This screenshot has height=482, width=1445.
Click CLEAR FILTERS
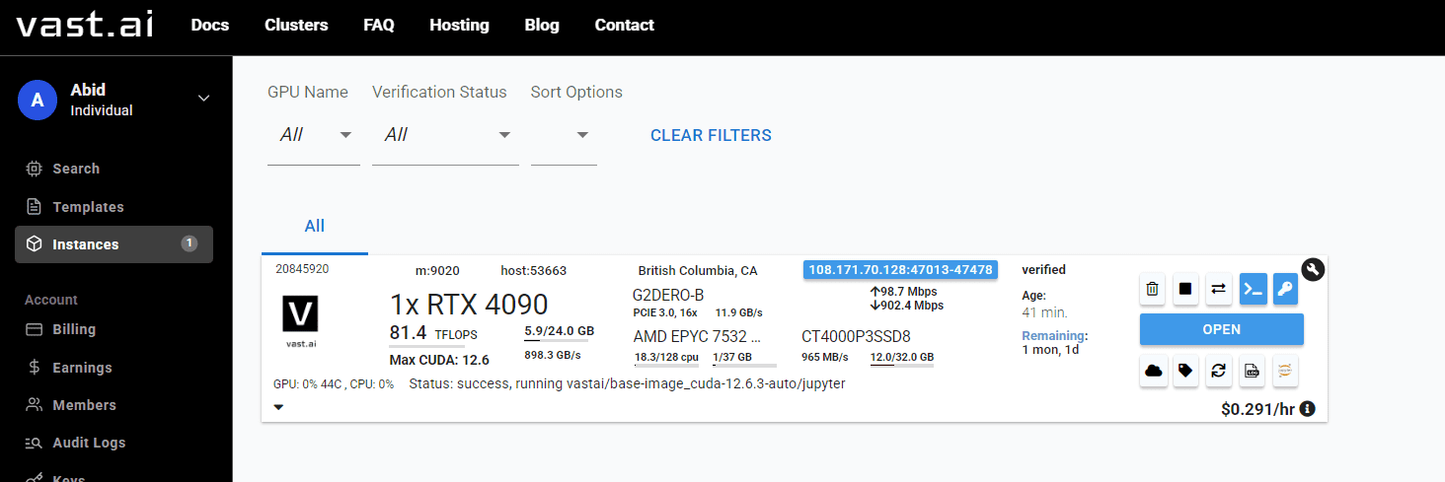pyautogui.click(x=711, y=135)
